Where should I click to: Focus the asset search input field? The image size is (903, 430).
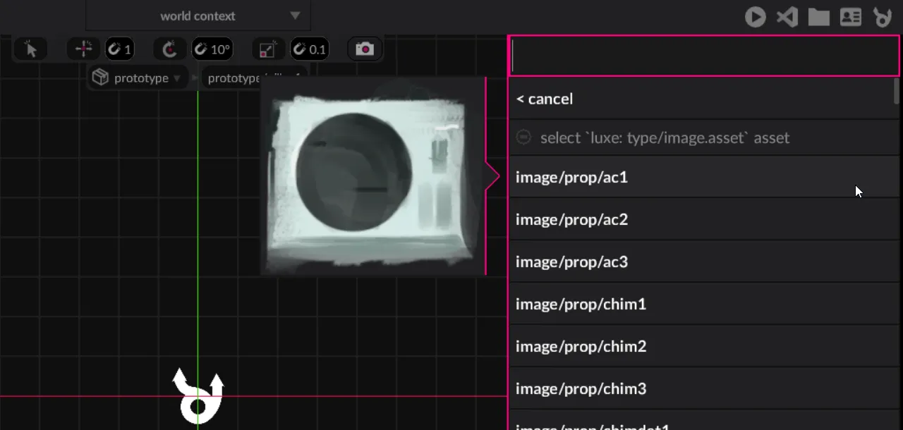coord(703,56)
